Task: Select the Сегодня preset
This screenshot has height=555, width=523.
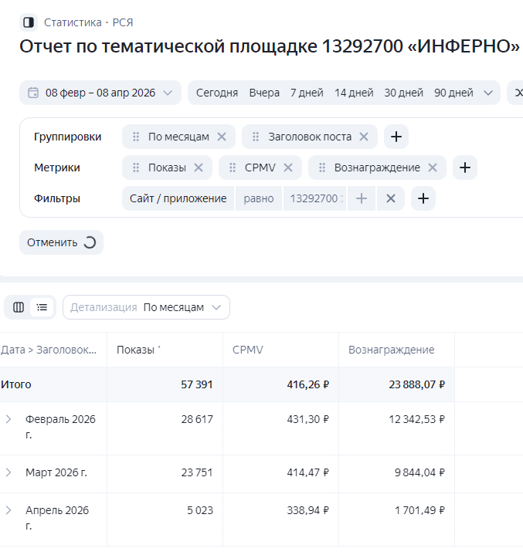Action: (x=217, y=93)
